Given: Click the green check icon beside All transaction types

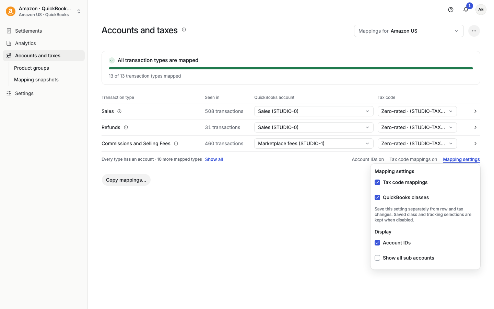Looking at the screenshot, I should [x=112, y=60].
